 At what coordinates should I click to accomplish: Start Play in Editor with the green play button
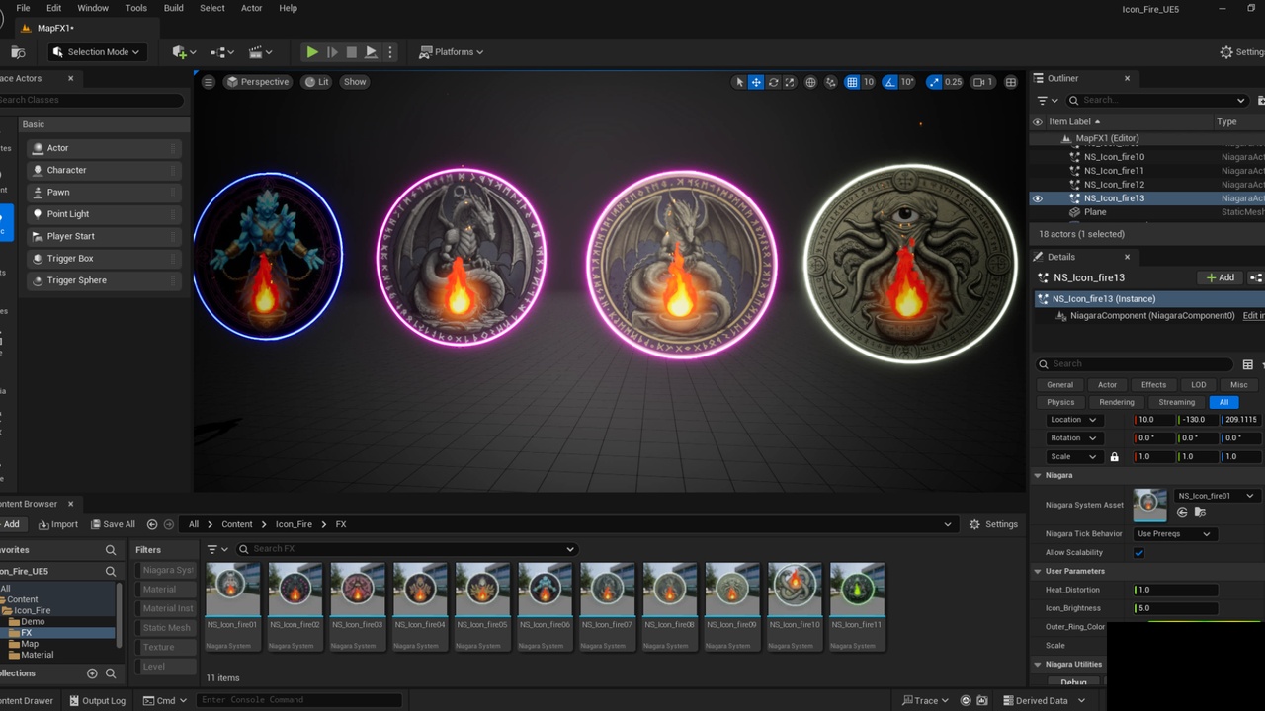(x=311, y=52)
